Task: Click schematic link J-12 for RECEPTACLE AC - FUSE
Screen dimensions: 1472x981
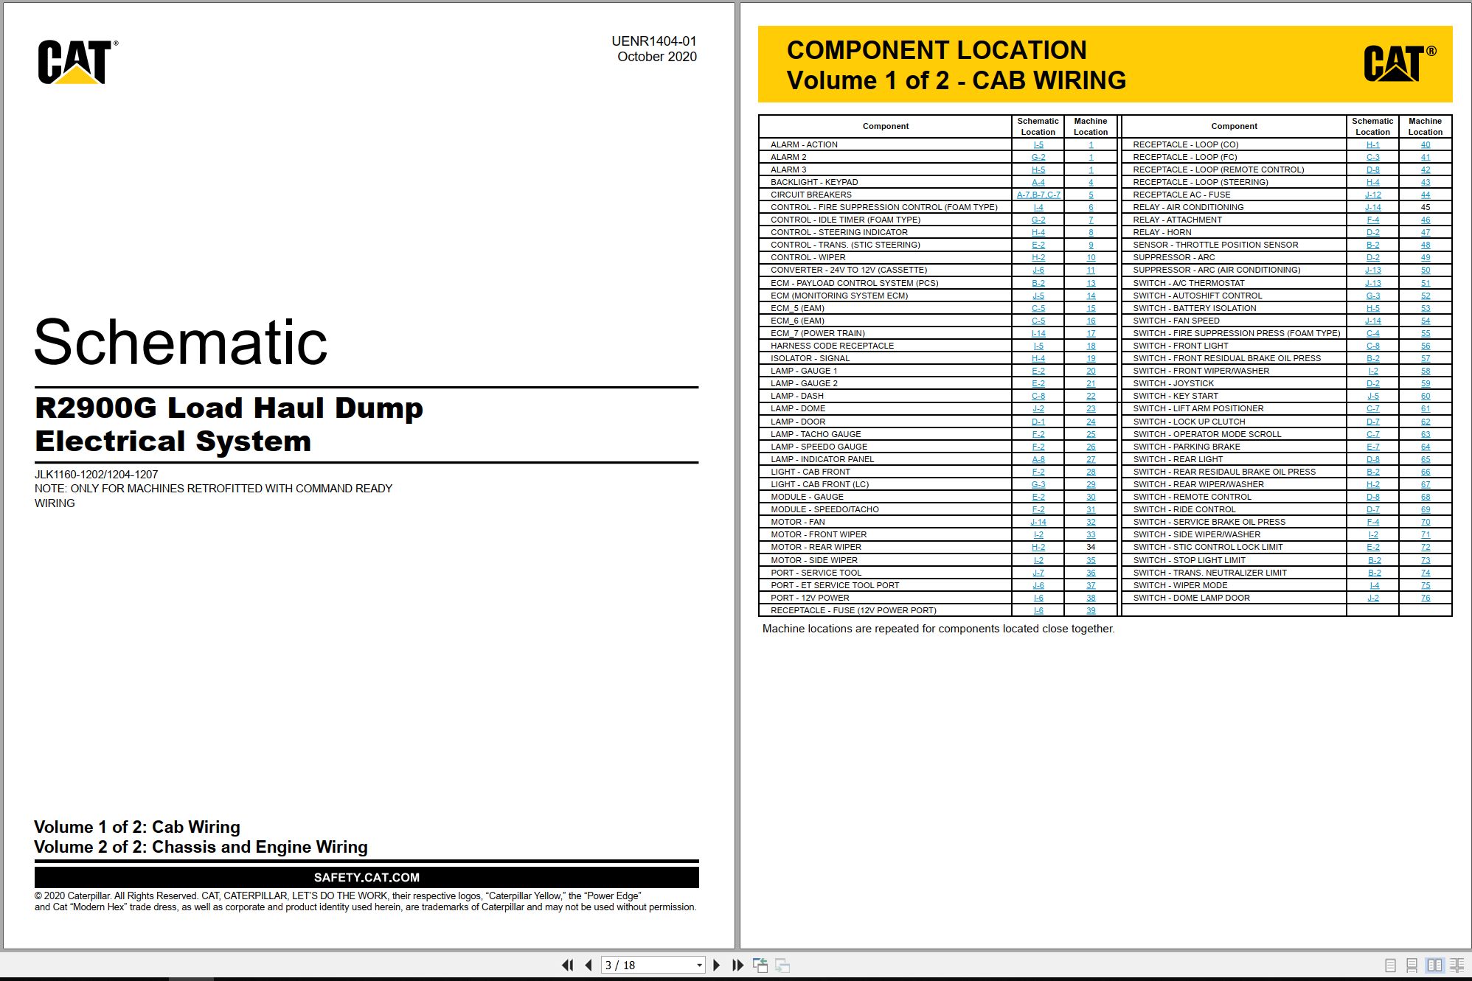Action: [1372, 195]
